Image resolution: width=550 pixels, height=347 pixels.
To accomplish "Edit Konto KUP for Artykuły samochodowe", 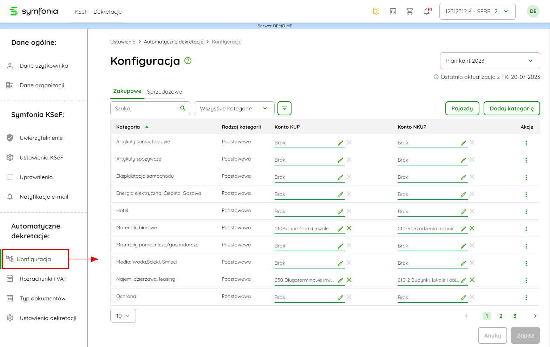I will click(x=340, y=143).
